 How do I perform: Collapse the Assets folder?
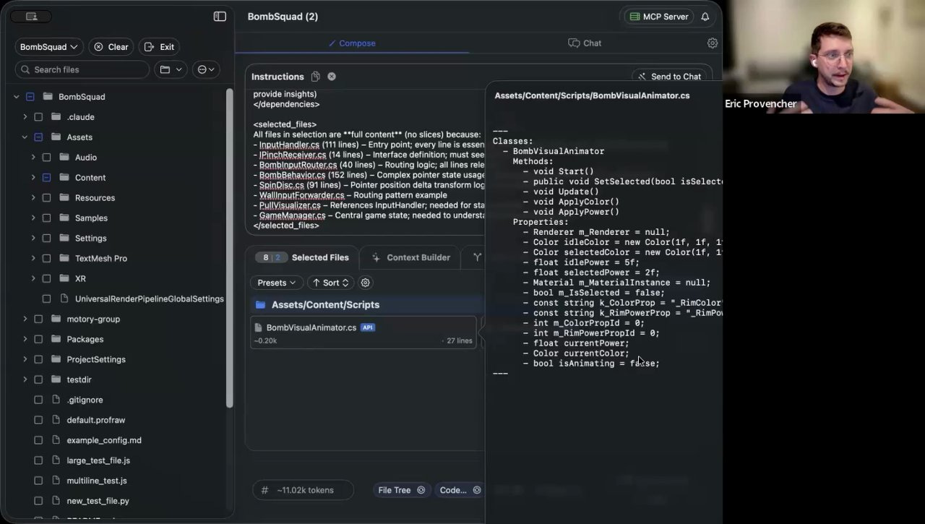tap(25, 137)
